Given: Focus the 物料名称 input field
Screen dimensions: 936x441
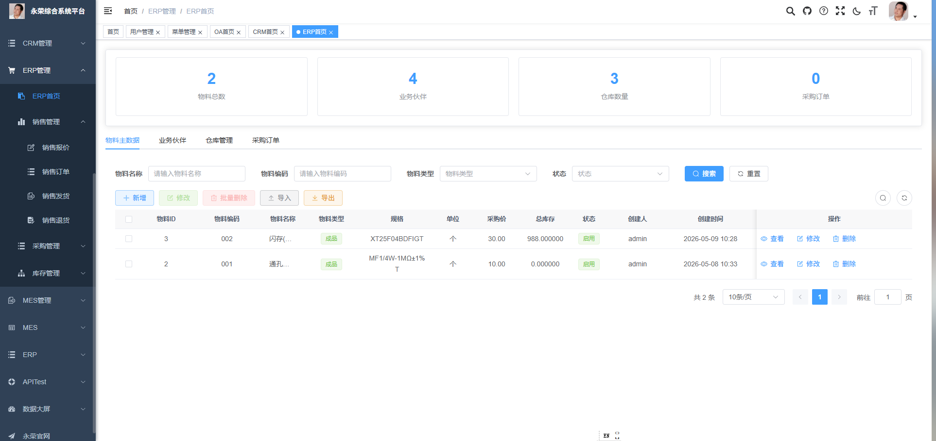Looking at the screenshot, I should coord(197,174).
